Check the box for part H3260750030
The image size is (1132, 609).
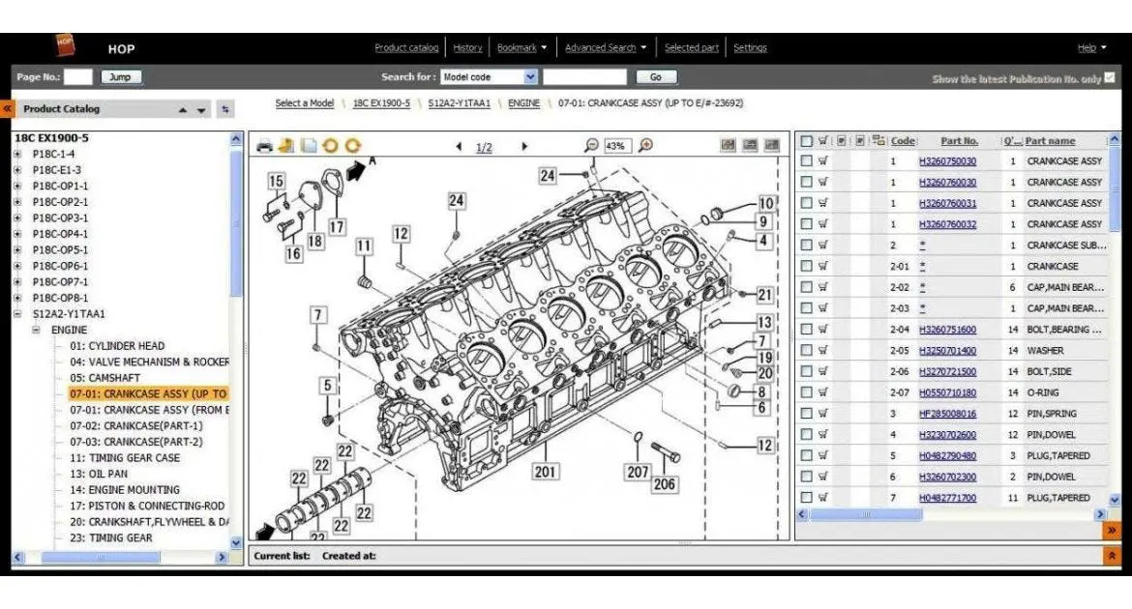(806, 160)
